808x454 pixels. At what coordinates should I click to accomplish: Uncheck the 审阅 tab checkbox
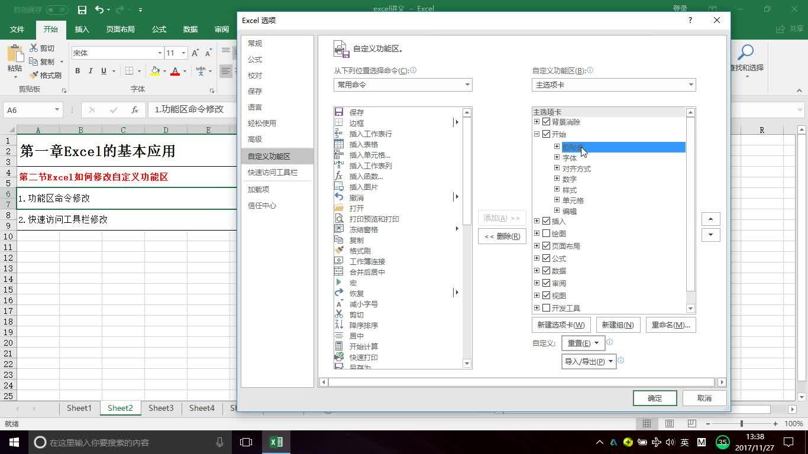(546, 283)
